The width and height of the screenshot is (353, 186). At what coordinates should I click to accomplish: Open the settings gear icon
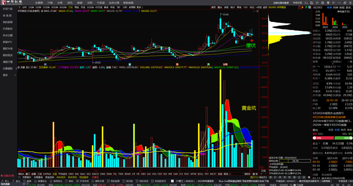point(323,3)
